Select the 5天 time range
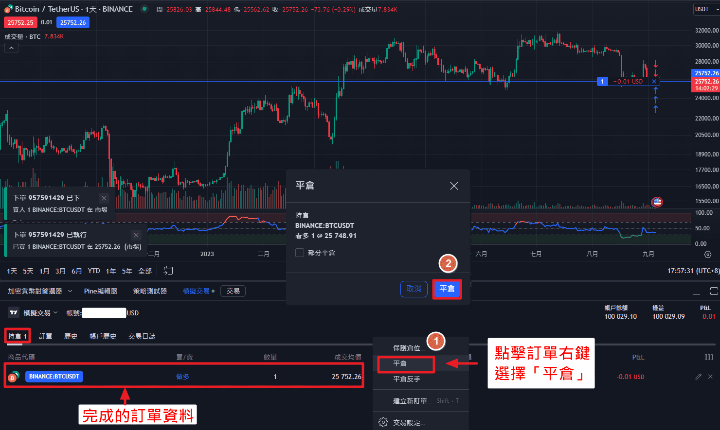This screenshot has height=430, width=720. [x=28, y=271]
